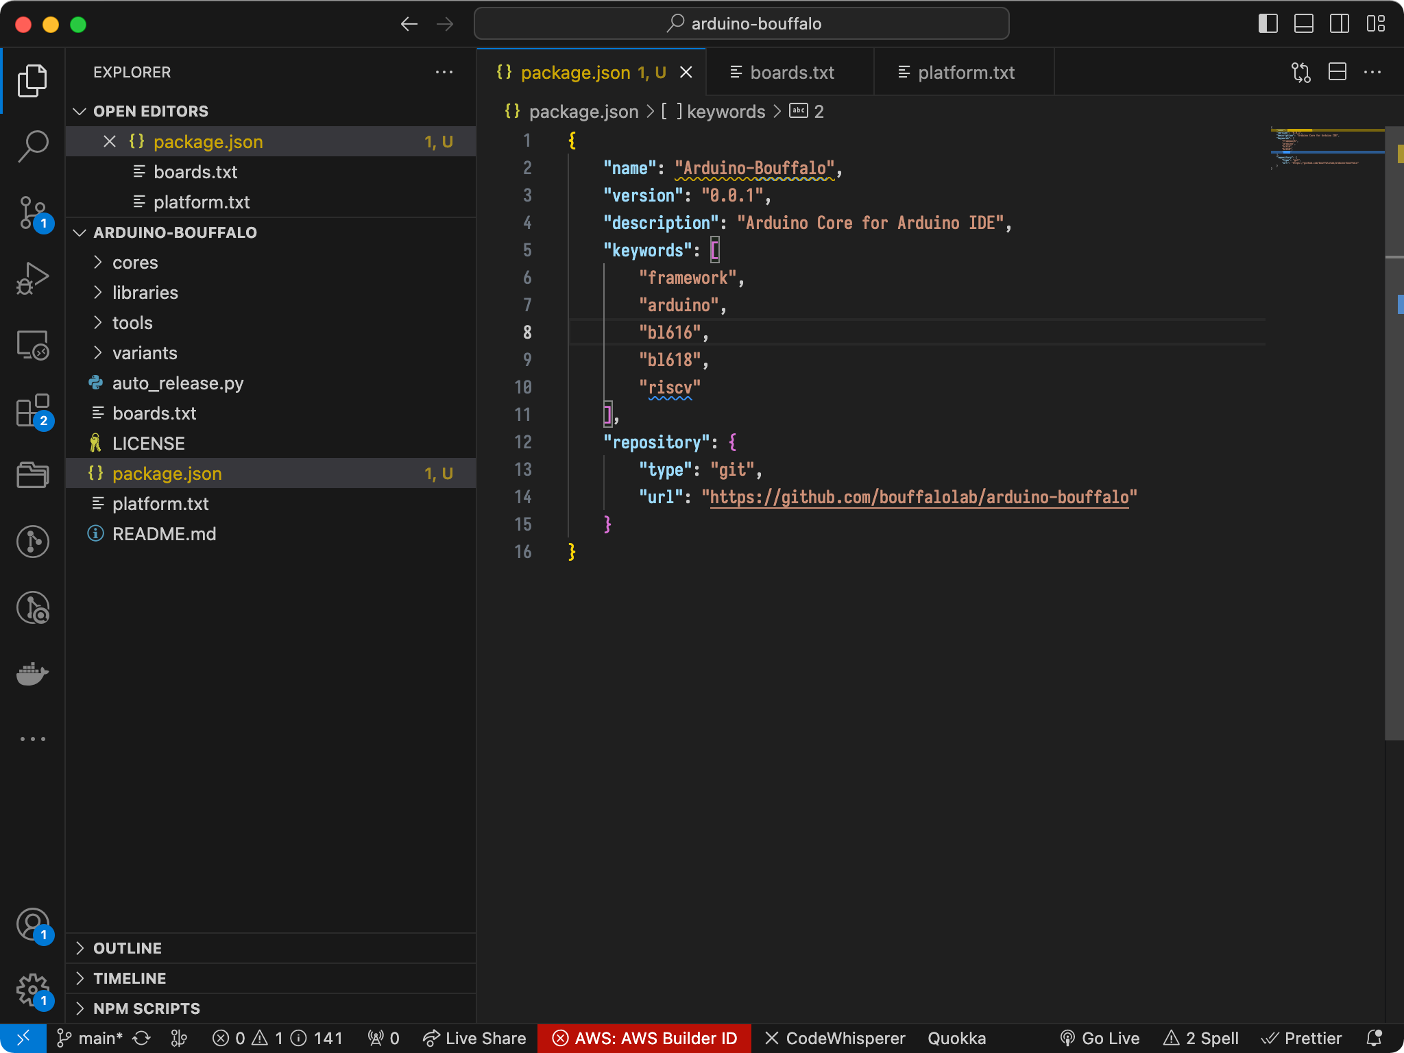The width and height of the screenshot is (1404, 1053).
Task: Expand the TIMELINE section
Action: pos(271,978)
